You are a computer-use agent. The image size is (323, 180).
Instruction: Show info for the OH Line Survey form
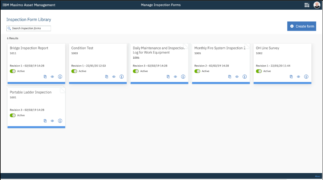coord(306,77)
